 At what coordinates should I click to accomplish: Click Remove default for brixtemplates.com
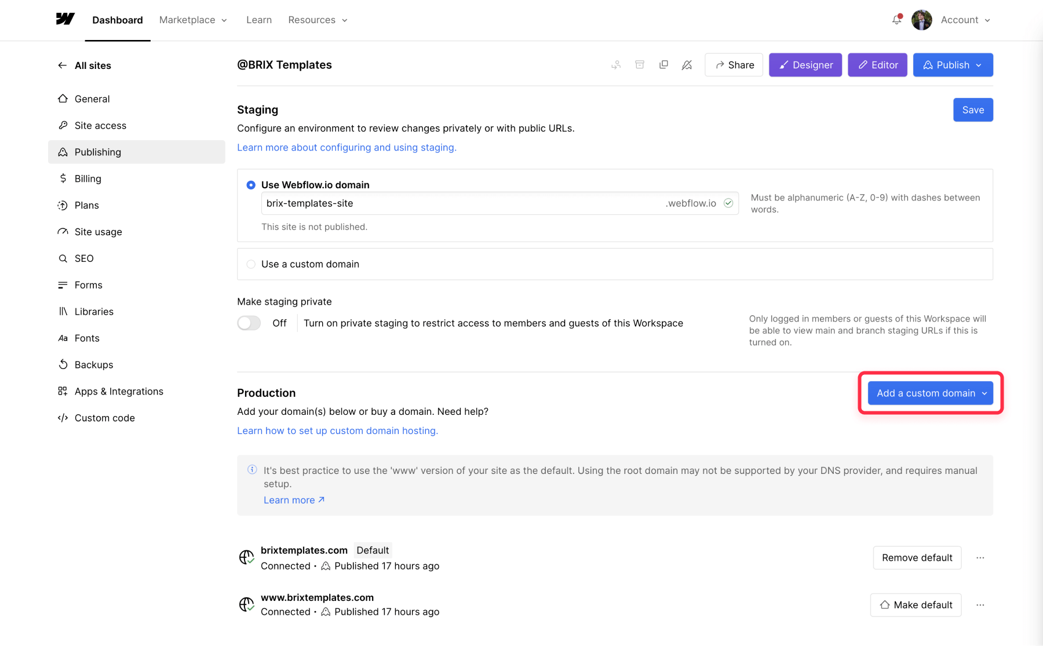tap(917, 558)
